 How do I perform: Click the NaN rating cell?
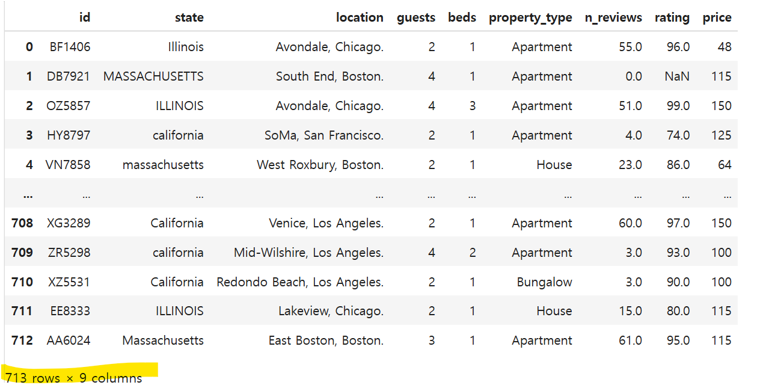pyautogui.click(x=677, y=76)
